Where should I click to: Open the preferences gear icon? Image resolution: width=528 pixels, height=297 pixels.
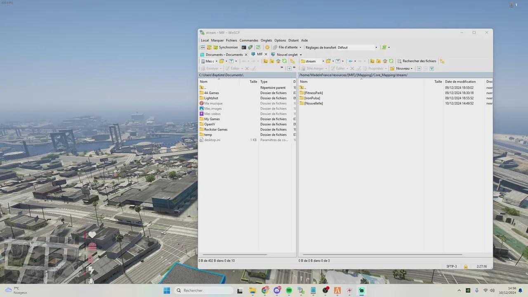click(267, 47)
